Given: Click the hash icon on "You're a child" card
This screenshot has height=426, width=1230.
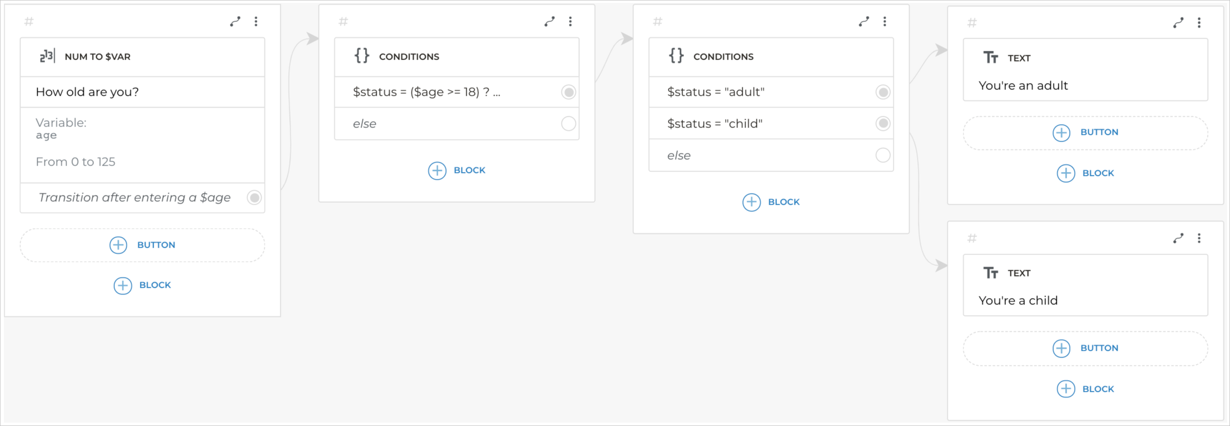Looking at the screenshot, I should pos(972,238).
